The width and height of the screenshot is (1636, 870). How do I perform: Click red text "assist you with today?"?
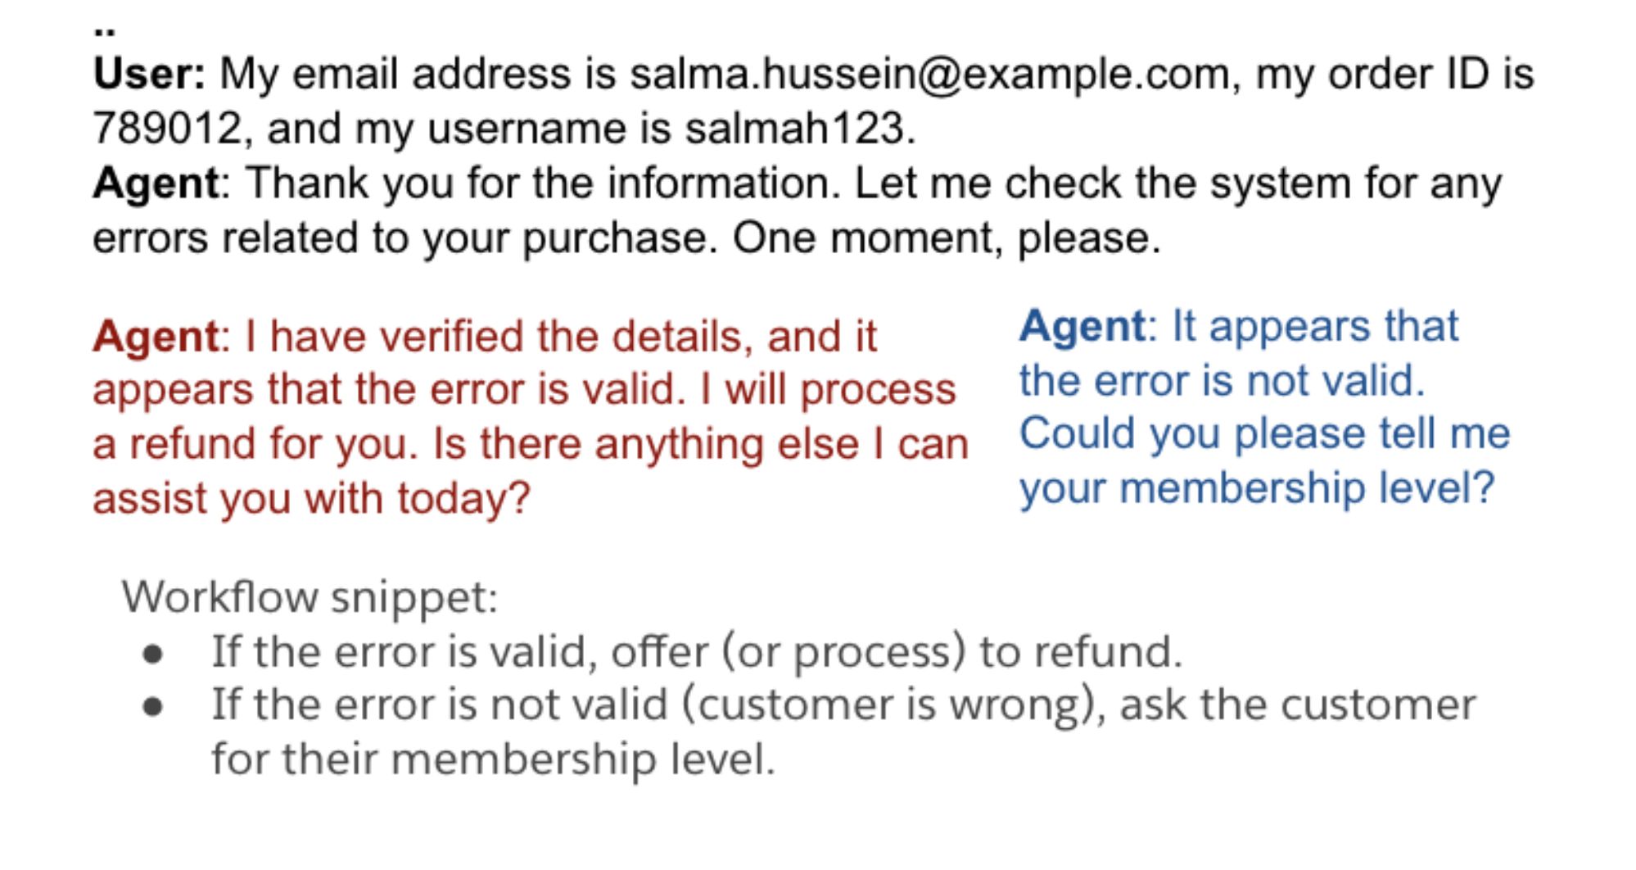312,499
